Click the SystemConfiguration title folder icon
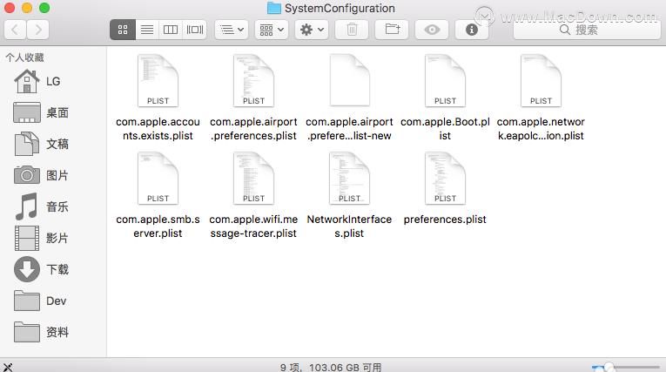This screenshot has width=666, height=372. [274, 8]
